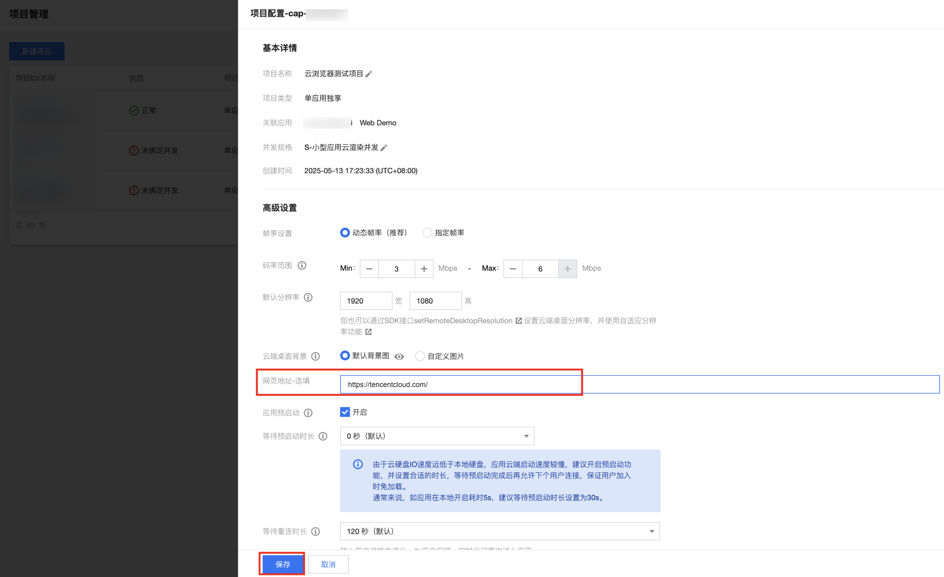Screen dimensions: 944x577
Task: Open setRemoteDesktopResolution external link icon
Action: 518,321
